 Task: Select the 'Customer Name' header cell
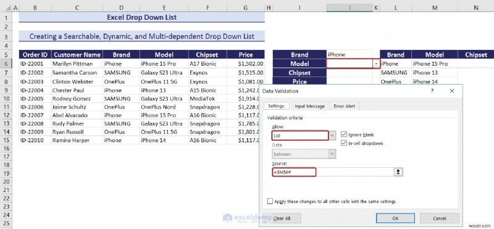(77, 54)
